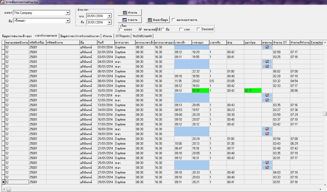Select the 18:31 clock-out cell
This screenshot has width=327, height=192.
click(200, 158)
